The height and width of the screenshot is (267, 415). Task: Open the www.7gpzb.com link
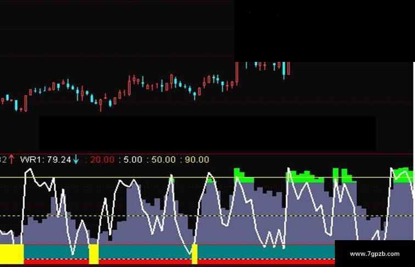[374, 254]
